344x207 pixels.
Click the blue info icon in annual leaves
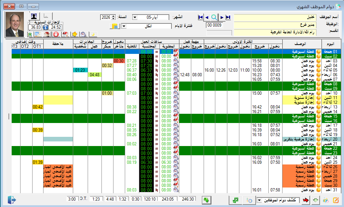click(x=45, y=27)
